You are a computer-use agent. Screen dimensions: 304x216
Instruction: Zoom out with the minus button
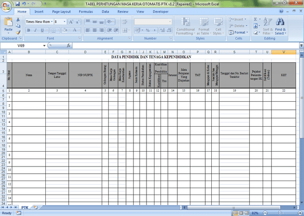click(266, 213)
